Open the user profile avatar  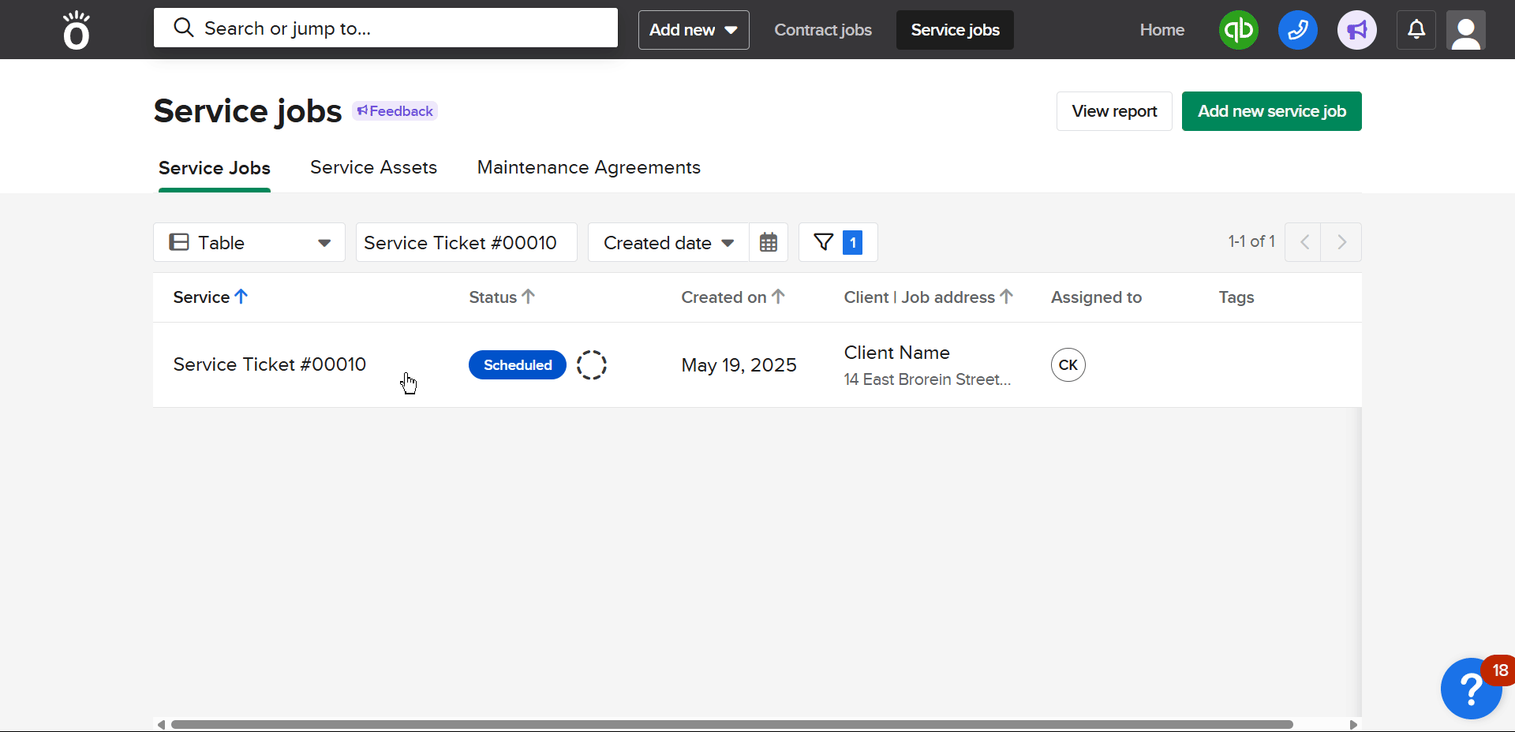point(1465,30)
